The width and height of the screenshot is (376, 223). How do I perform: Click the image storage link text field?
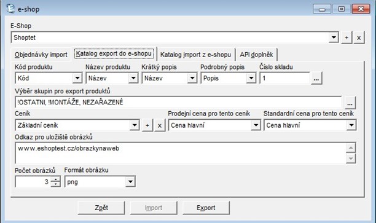[x=181, y=153]
